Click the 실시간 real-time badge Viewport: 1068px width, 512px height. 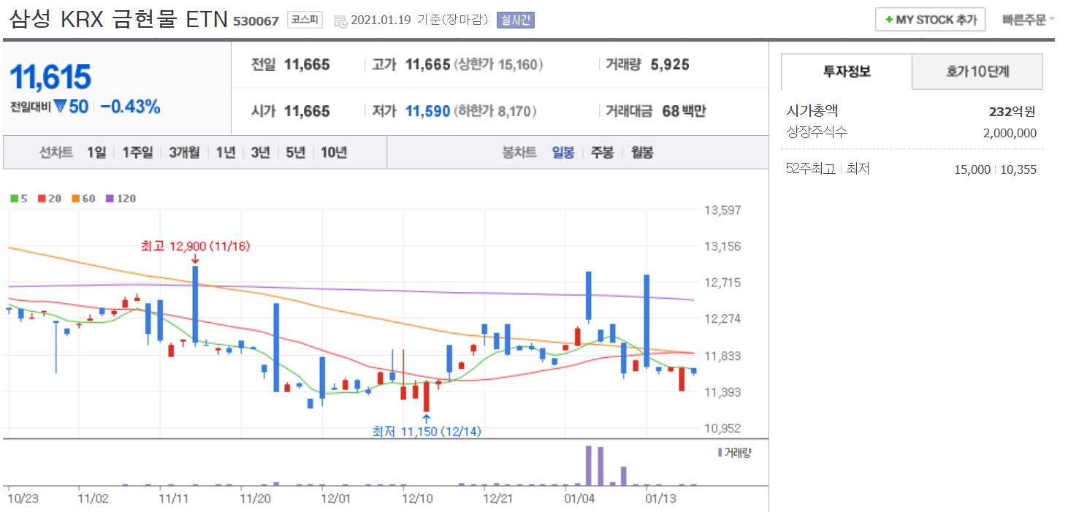[x=515, y=20]
